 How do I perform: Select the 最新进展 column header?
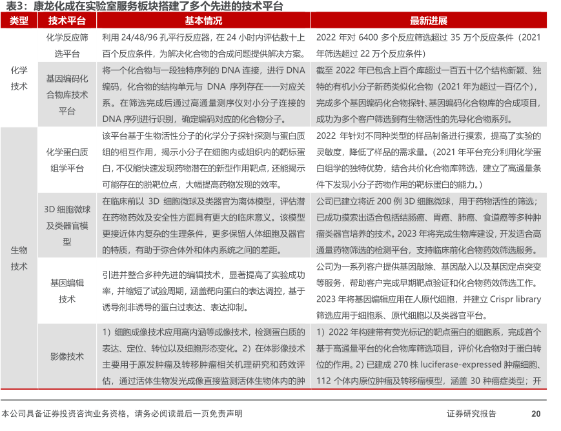pos(429,21)
